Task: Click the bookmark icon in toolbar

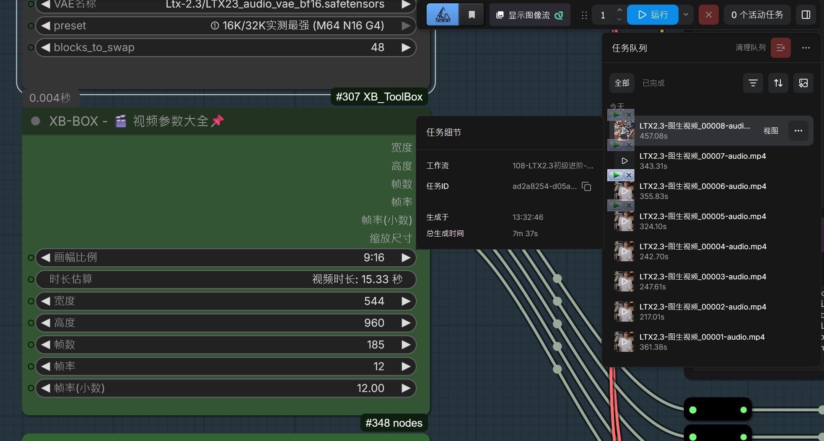Action: [472, 15]
